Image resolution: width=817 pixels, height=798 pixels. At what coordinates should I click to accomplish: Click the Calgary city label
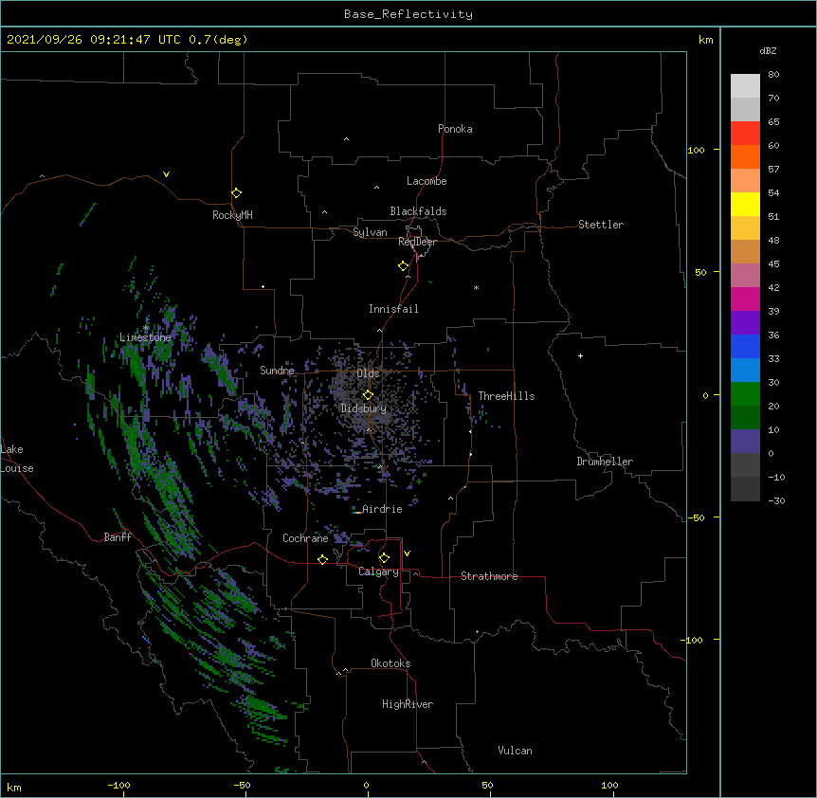[378, 571]
